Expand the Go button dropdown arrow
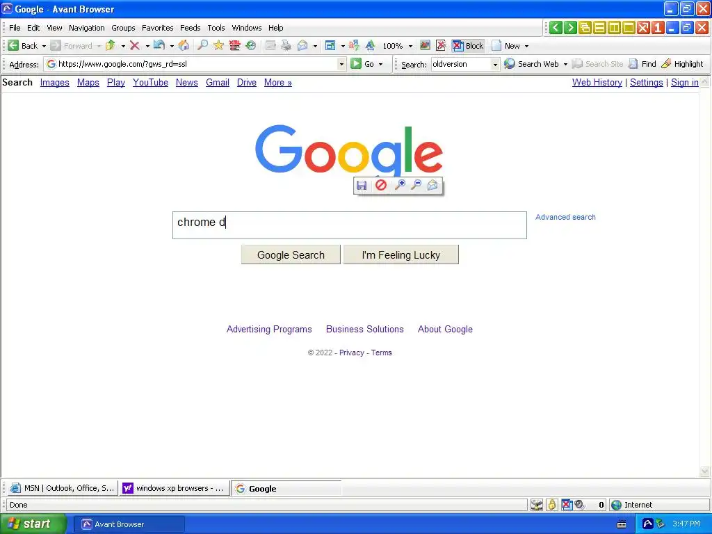The width and height of the screenshot is (712, 534). point(380,65)
